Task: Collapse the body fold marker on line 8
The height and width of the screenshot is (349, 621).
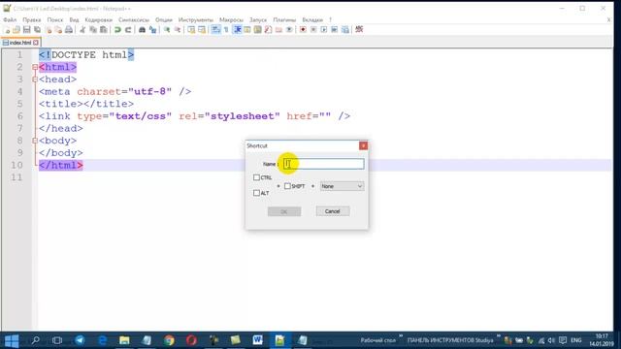Action: click(35, 141)
